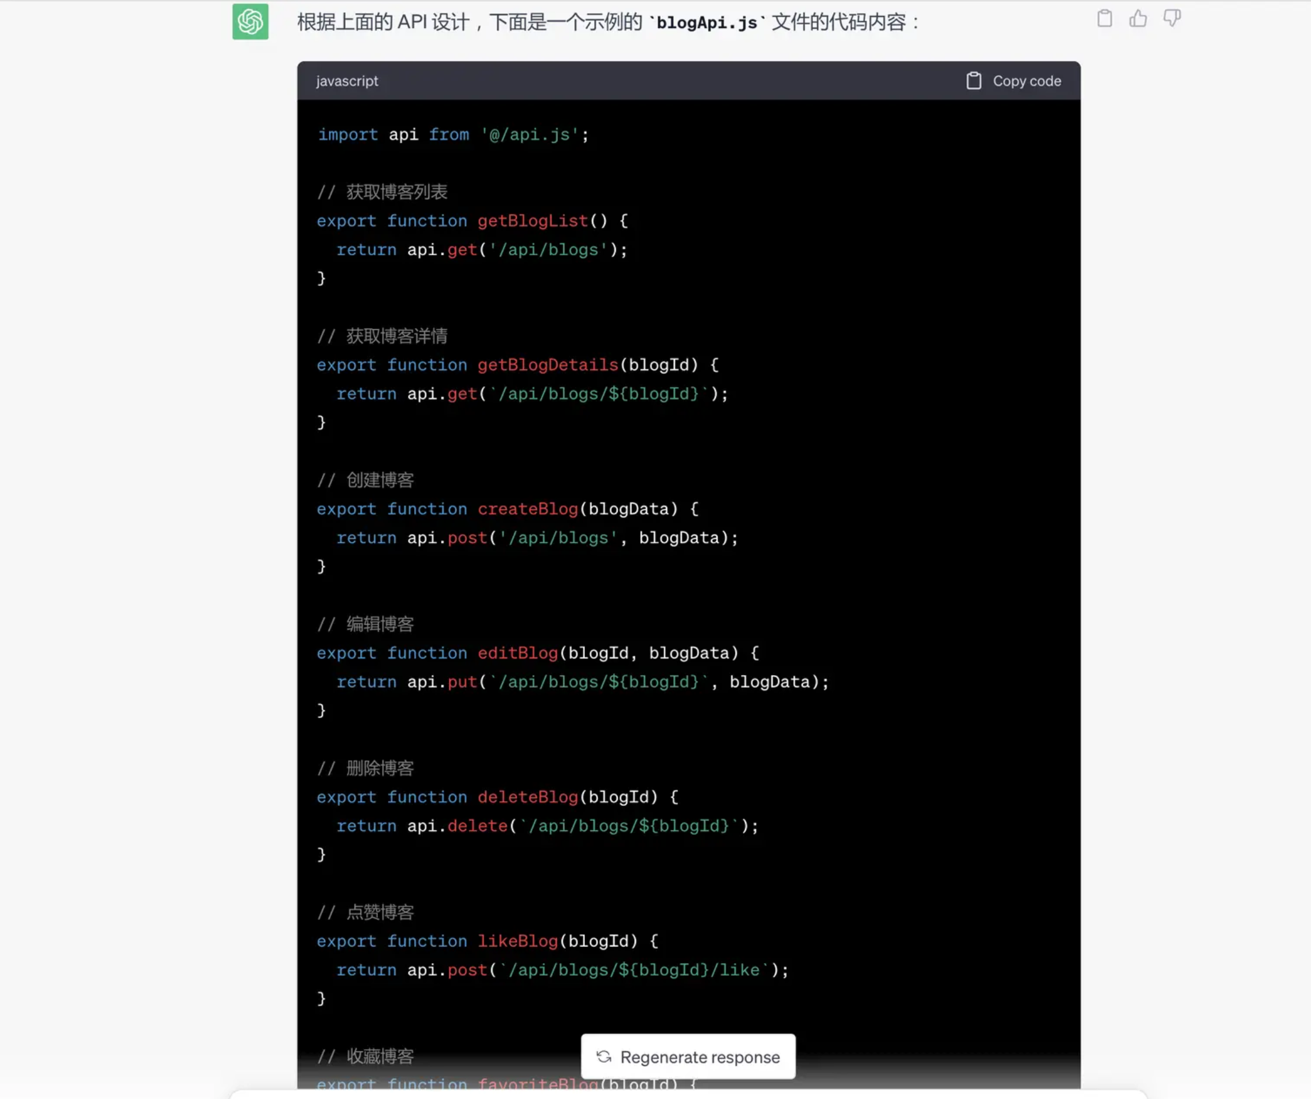Screen dimensions: 1311x1099
Task: Click the api.post('/api/blogs', blogData) line
Action: (537, 538)
